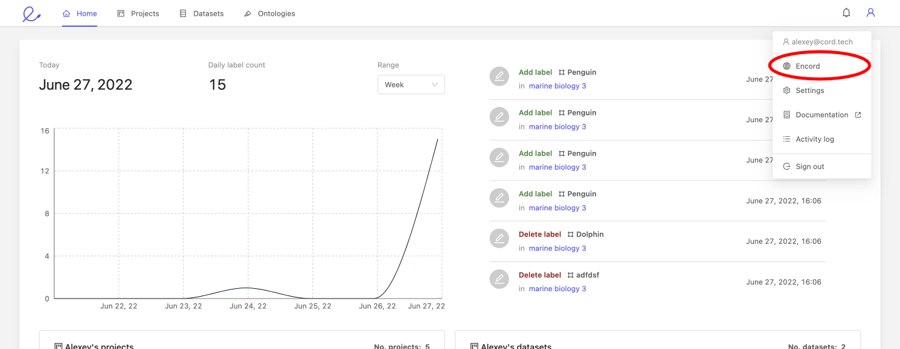Click the Jun 24, 22 axis label on chart
The image size is (900, 349).
(248, 306)
